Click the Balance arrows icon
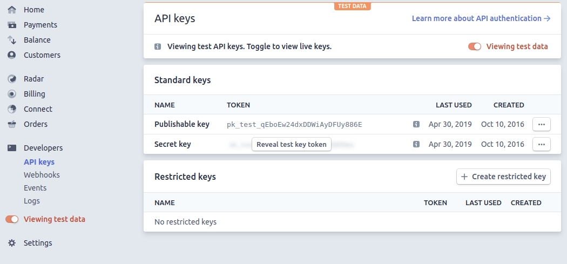Screen dimensions: 567x264 point(12,40)
